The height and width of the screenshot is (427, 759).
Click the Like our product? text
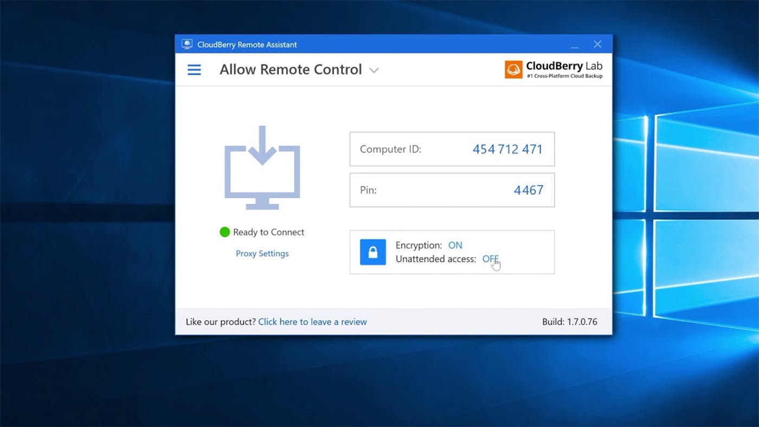[221, 322]
